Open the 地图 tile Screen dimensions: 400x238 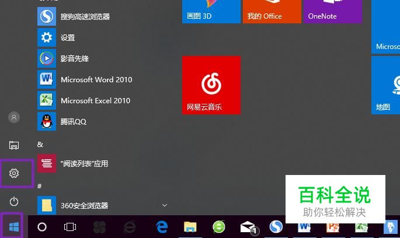pyautogui.click(x=385, y=85)
